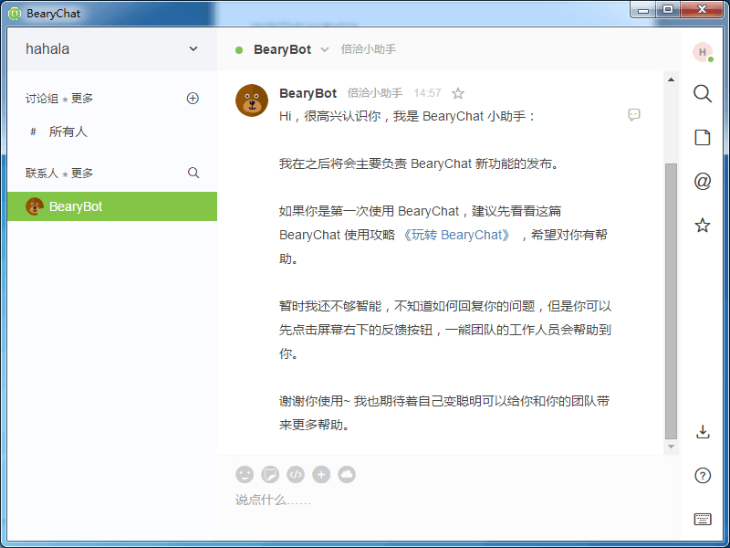Open the files panel icon

[x=703, y=138]
